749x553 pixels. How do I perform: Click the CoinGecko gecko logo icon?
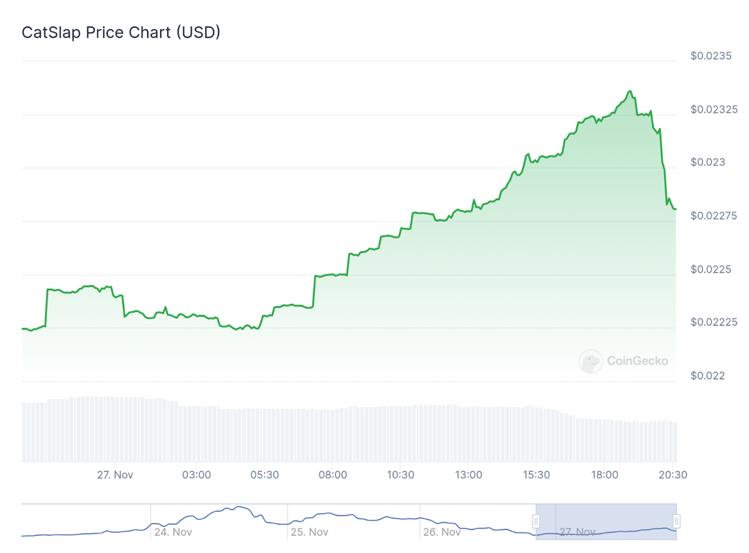[590, 362]
